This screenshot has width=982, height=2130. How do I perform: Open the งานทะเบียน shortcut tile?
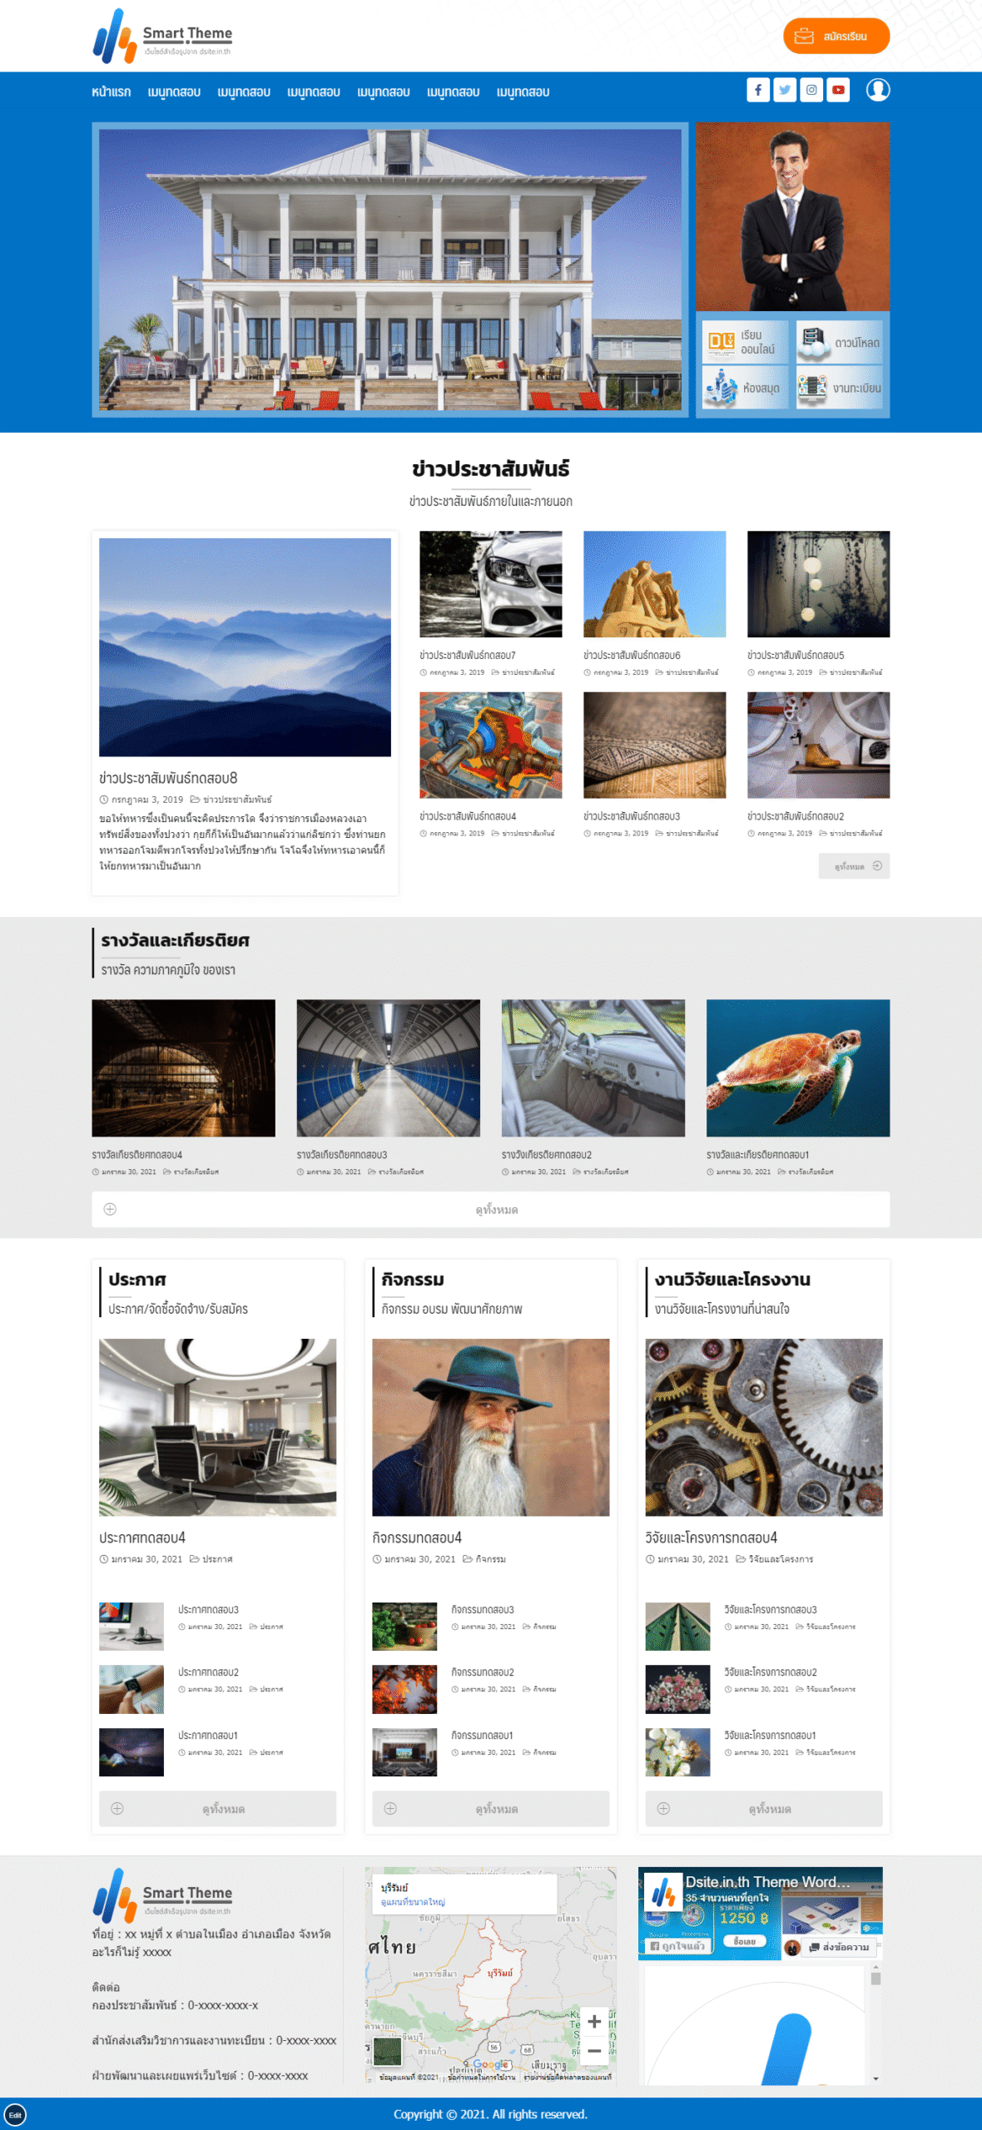point(840,388)
